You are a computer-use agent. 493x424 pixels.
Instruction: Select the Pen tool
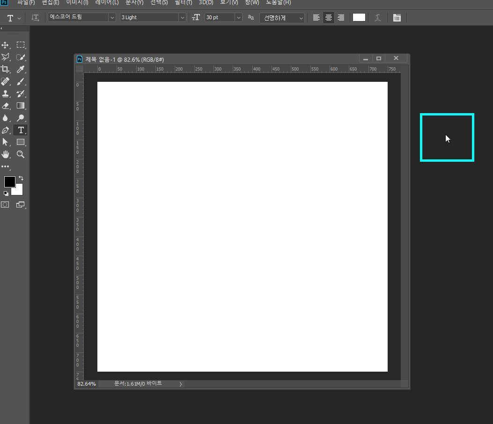point(5,130)
